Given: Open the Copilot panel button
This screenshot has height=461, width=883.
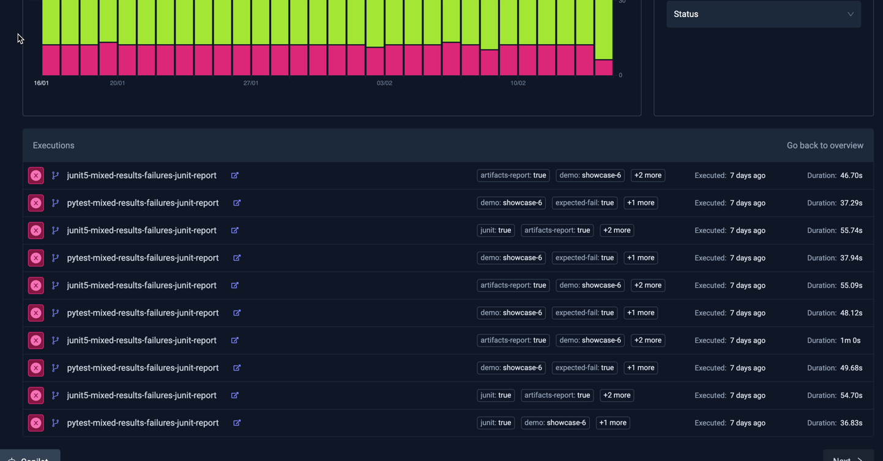Looking at the screenshot, I should click(31, 457).
